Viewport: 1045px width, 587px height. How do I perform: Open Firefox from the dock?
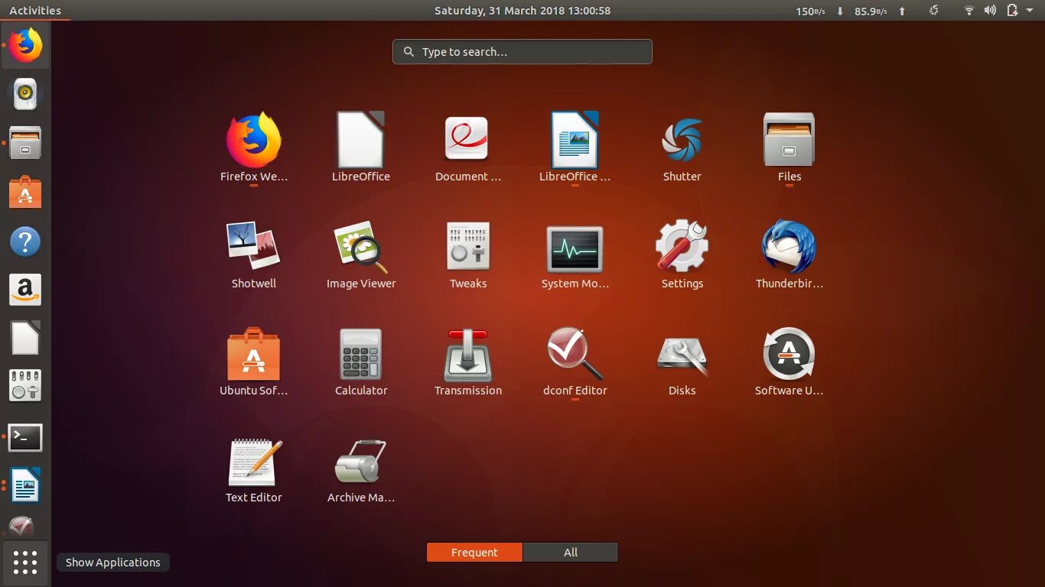(x=25, y=46)
